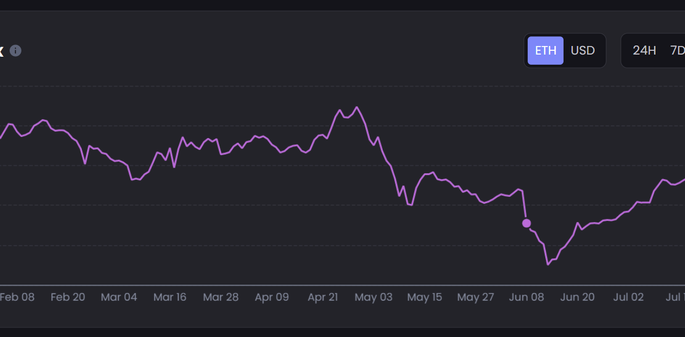The image size is (685, 337).
Task: Select the May 03 date label
Action: [x=374, y=297]
